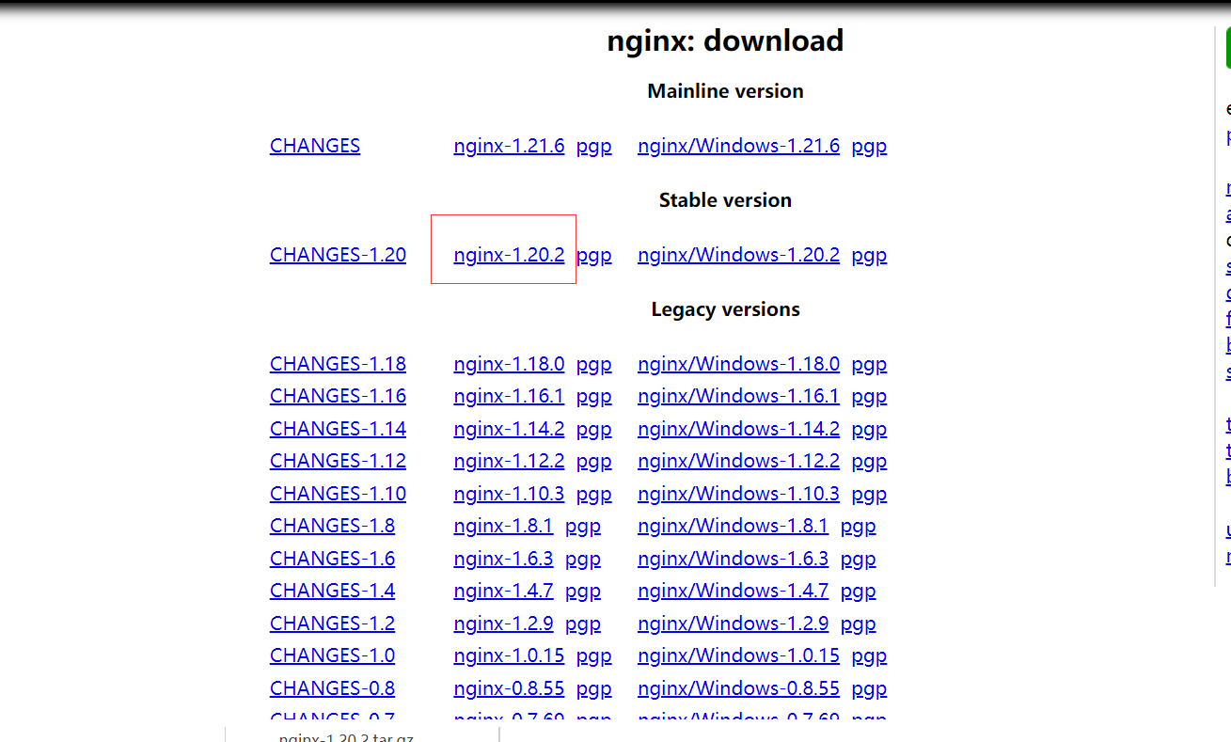Open pgp signature for nginx/Windows-1.4.7
The image size is (1231, 742).
point(858,591)
